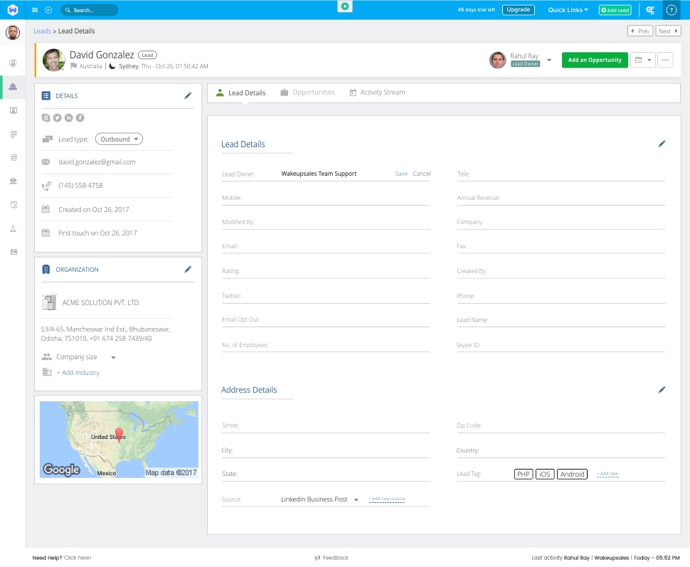
Task: Click the Title input field
Action: click(x=561, y=174)
